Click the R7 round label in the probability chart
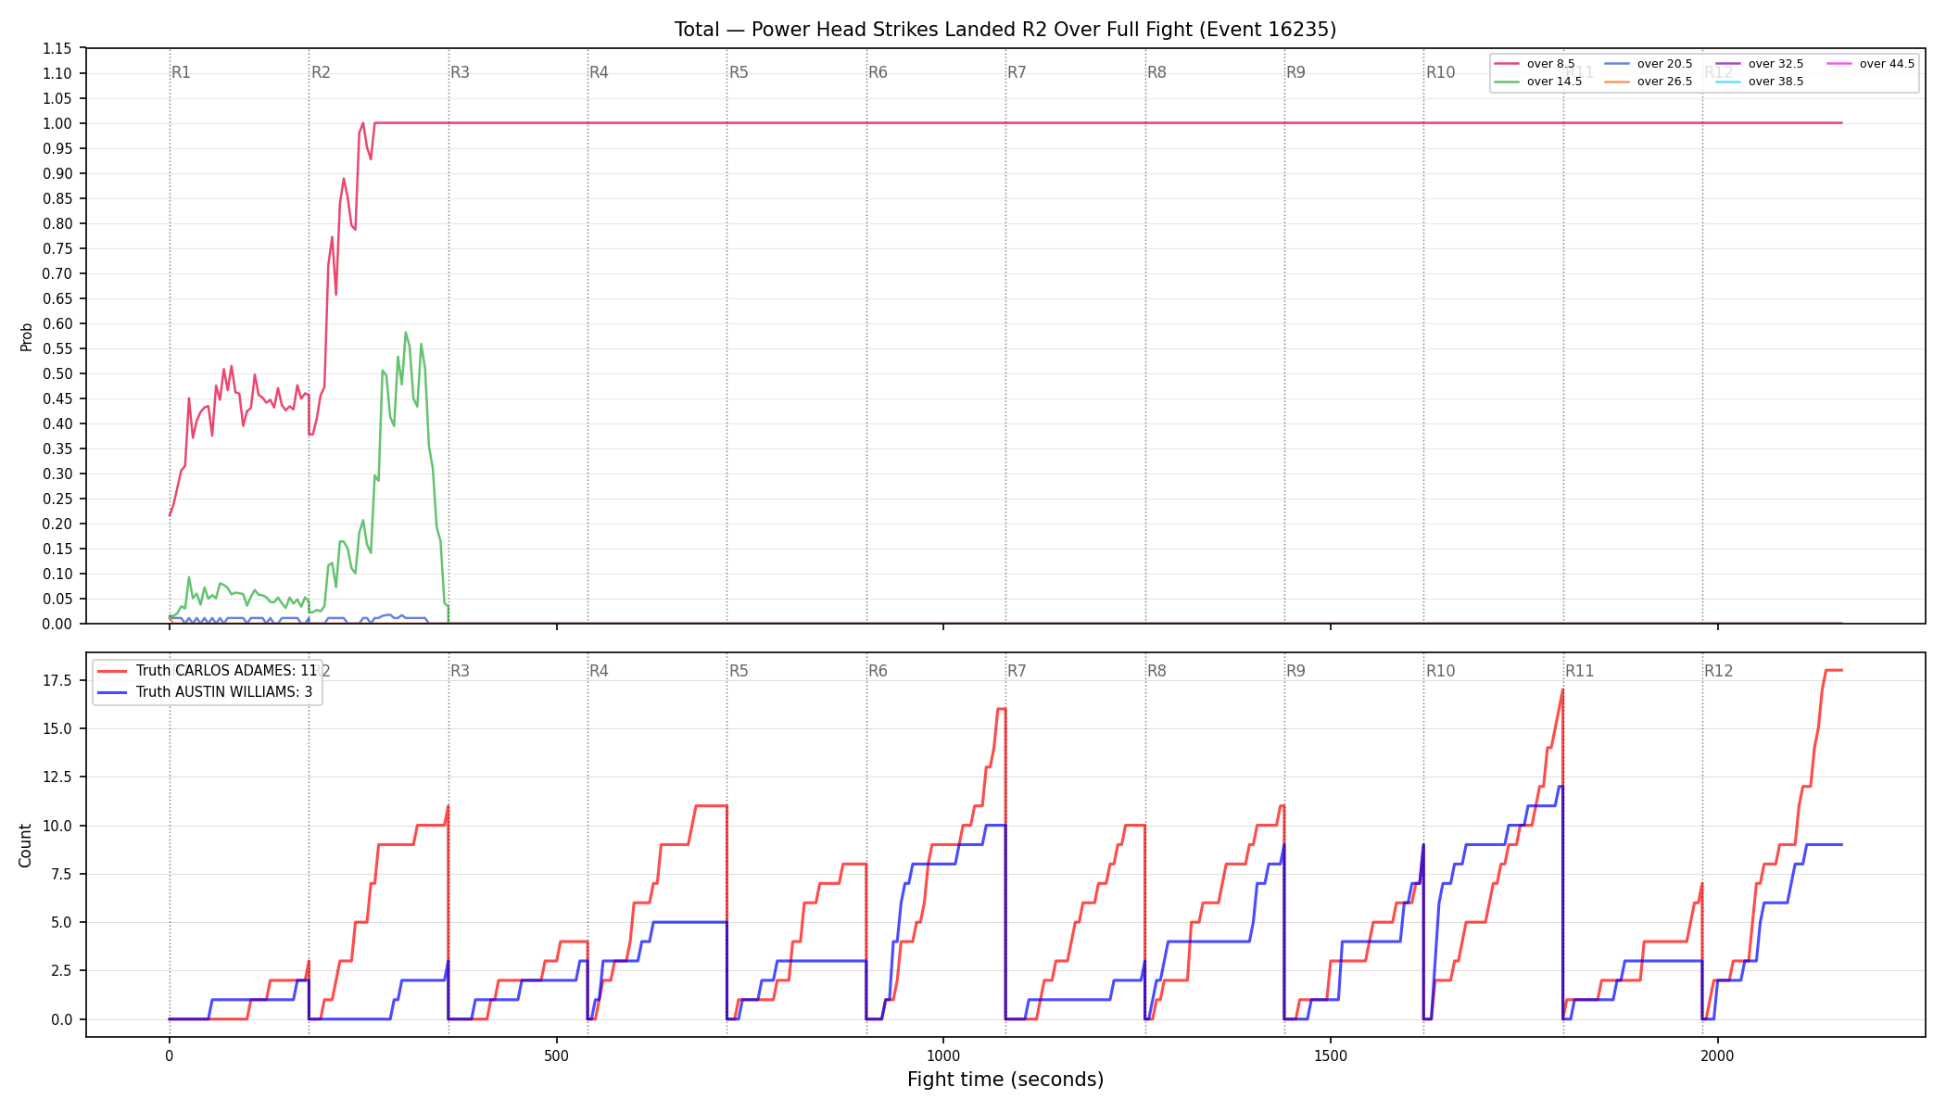The height and width of the screenshot is (1112, 1946). click(1017, 72)
